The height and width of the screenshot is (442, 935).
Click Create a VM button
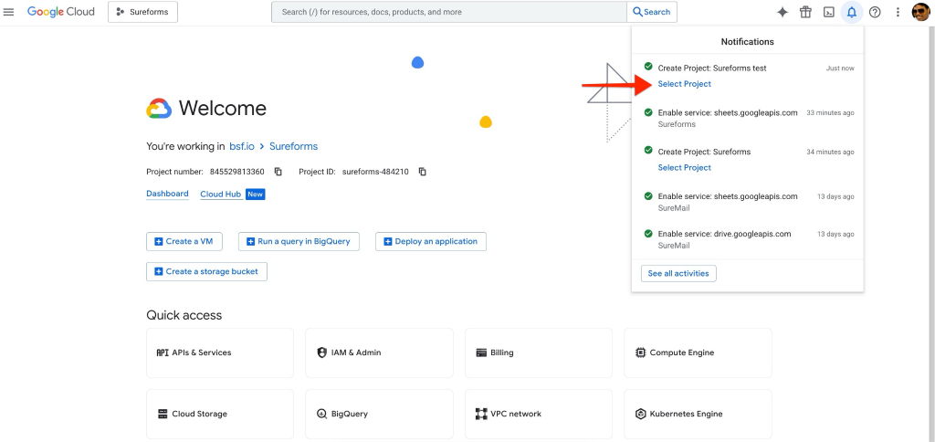coord(184,241)
